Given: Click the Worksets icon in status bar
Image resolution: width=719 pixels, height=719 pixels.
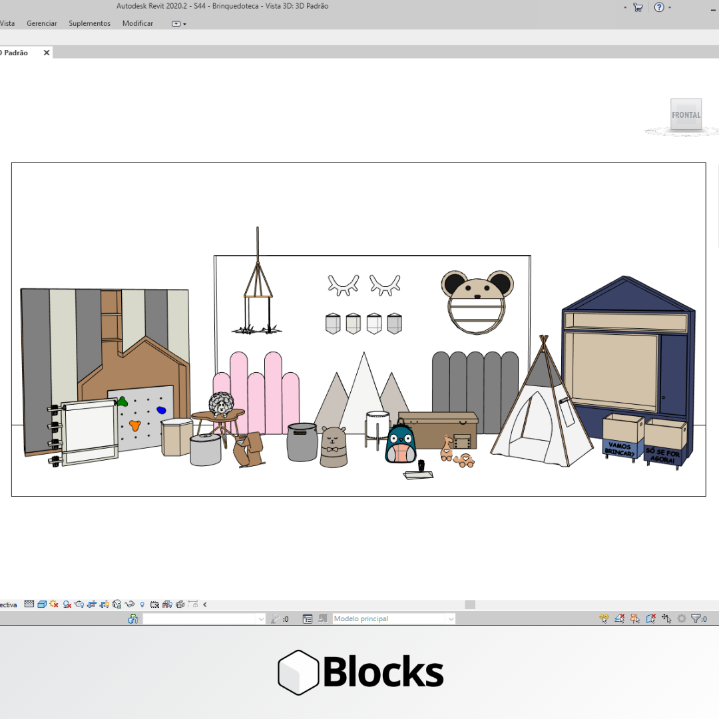Looking at the screenshot, I should pyautogui.click(x=133, y=618).
